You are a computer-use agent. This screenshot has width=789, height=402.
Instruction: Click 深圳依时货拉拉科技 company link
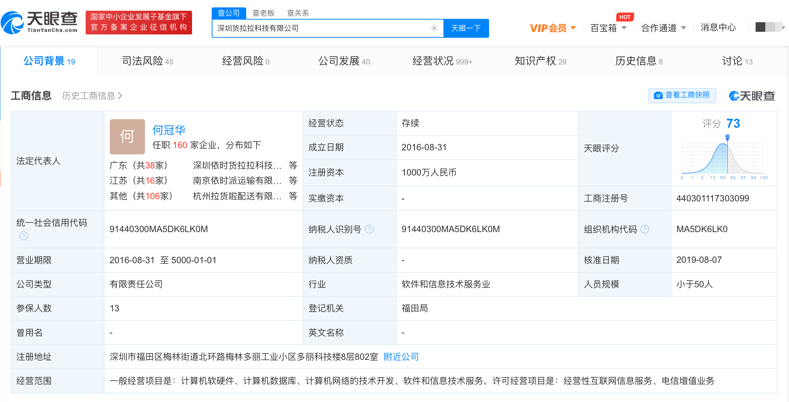tap(237, 165)
